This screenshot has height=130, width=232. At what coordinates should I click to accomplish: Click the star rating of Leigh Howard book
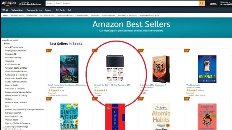pyautogui.click(x=54, y=90)
